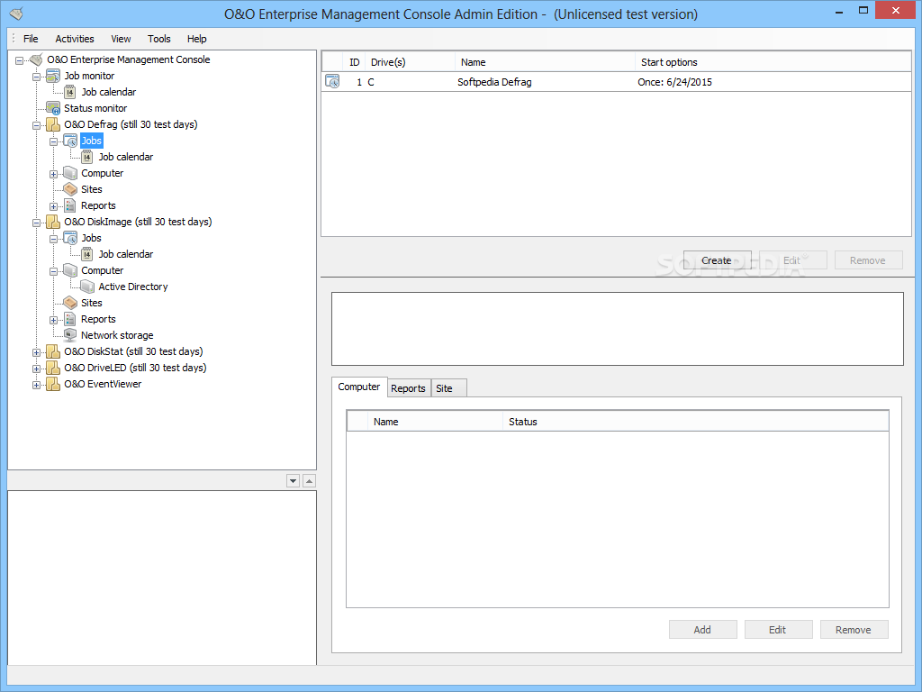Select Status monitor tree item label
922x692 pixels.
pyautogui.click(x=95, y=108)
